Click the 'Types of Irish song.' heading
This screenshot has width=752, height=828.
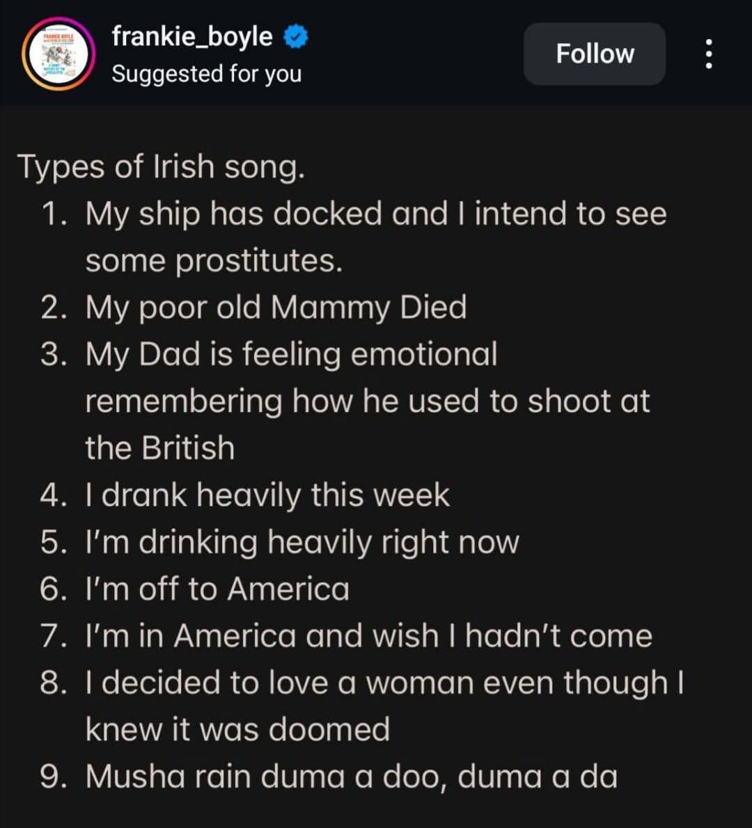tap(162, 168)
